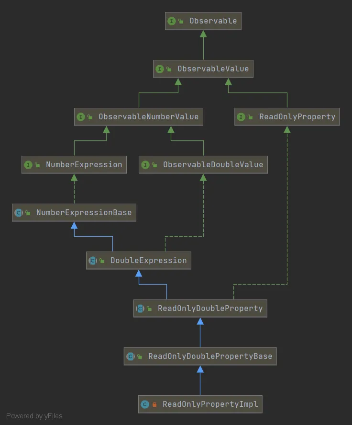Click the abstract class icon of DoubleExpression
The width and height of the screenshot is (352, 425).
point(93,261)
